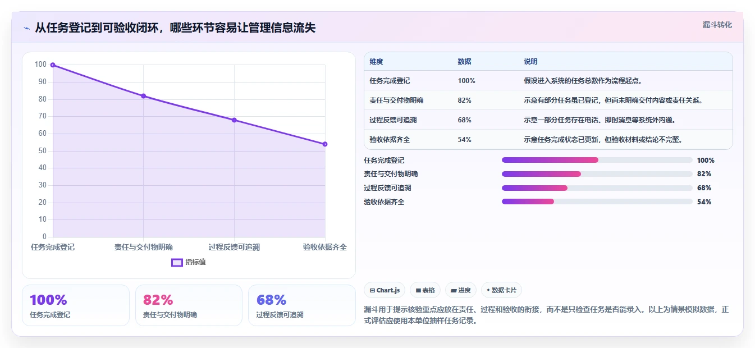The width and height of the screenshot is (755, 348).
Task: Click the chart data point for 过程反馈可追溯
Action: pyautogui.click(x=234, y=120)
